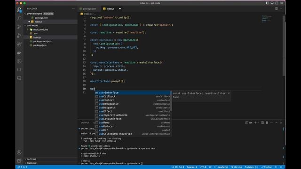The image size is (301, 169).
Task: Close the terminal panel
Action: [281, 123]
